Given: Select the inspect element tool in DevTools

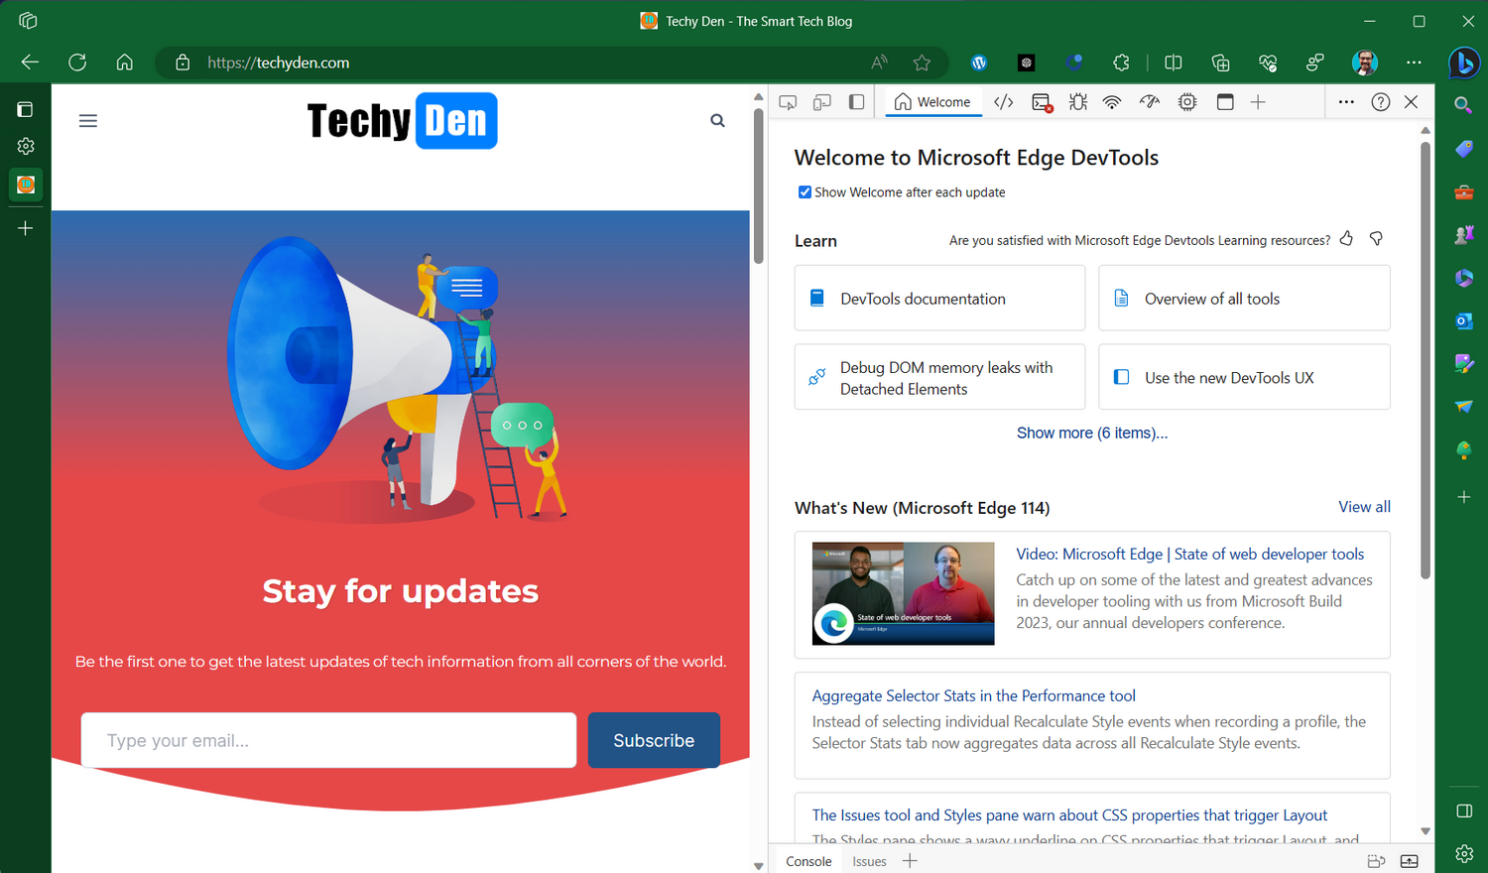Looking at the screenshot, I should 788,102.
